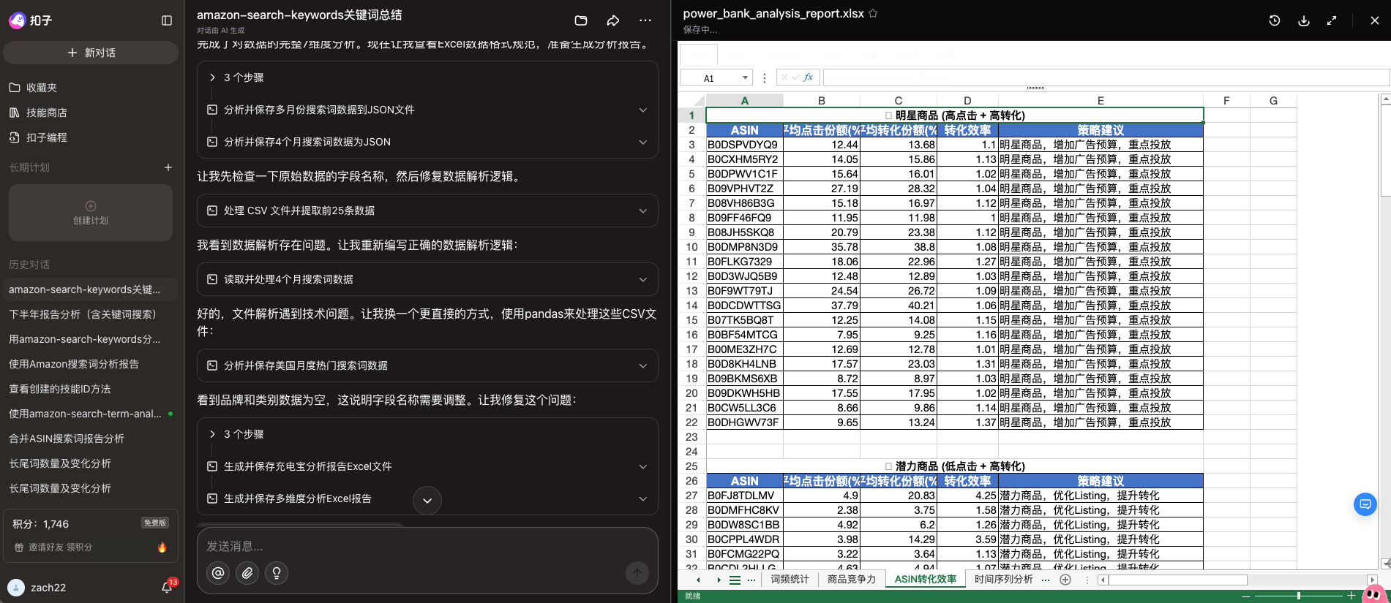Click the attachment paperclip icon
This screenshot has width=1391, height=603.
247,573
